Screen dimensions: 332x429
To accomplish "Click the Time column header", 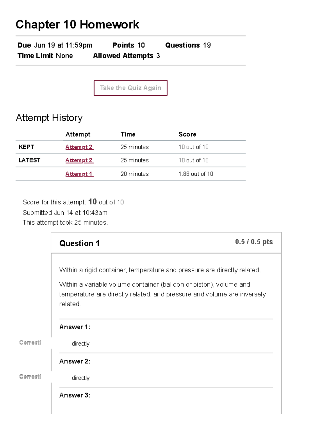I will click(x=128, y=134).
